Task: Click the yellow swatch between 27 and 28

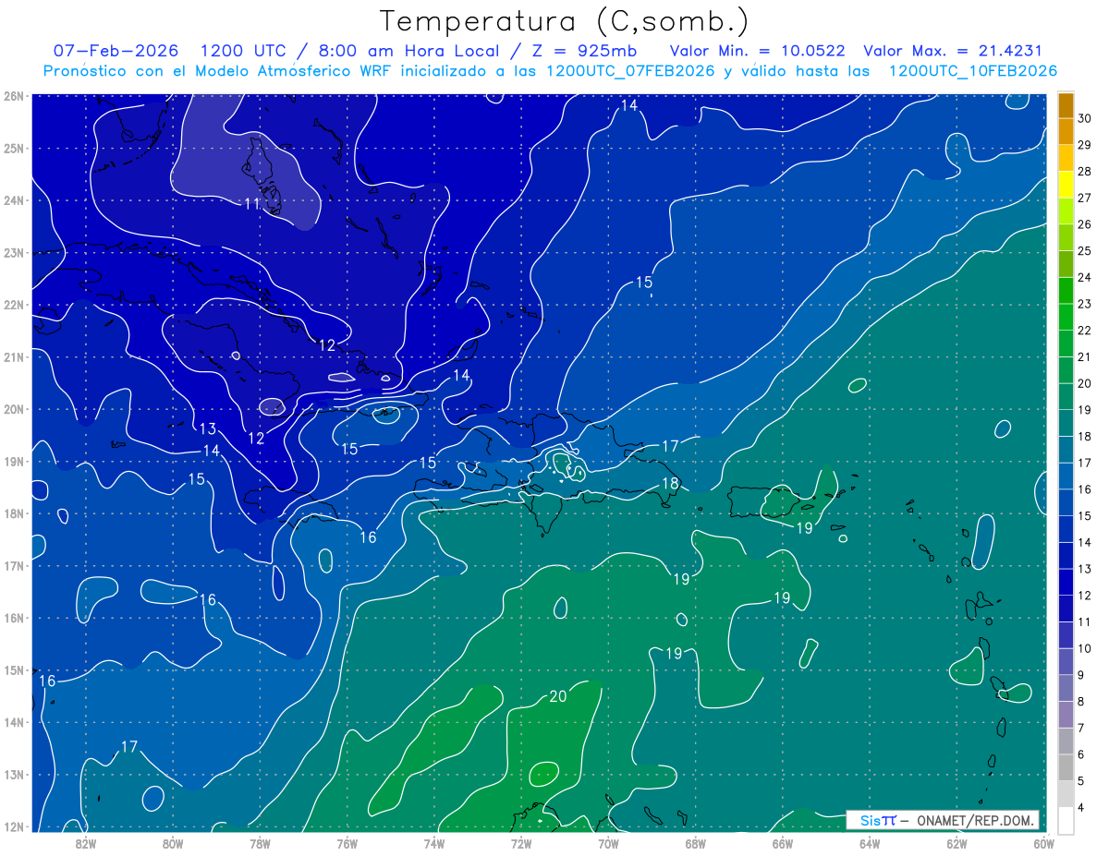Action: point(1066,184)
